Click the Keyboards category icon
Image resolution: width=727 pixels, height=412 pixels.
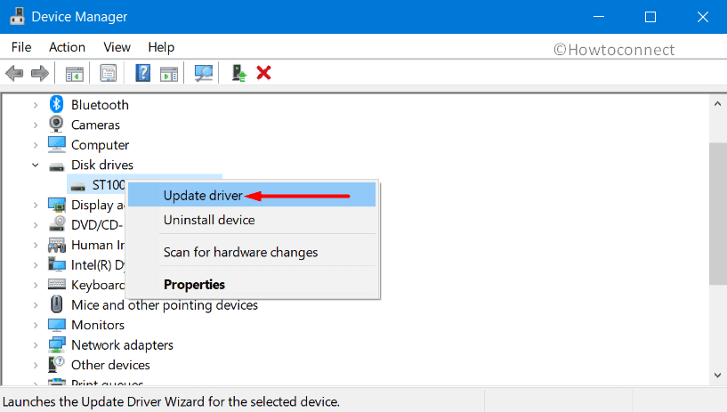(x=57, y=284)
